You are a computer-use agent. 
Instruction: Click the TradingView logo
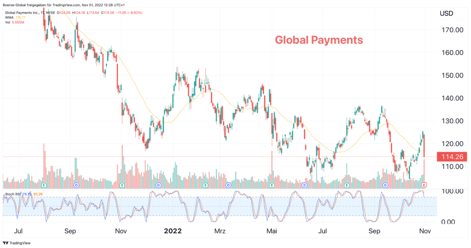[x=17, y=243]
